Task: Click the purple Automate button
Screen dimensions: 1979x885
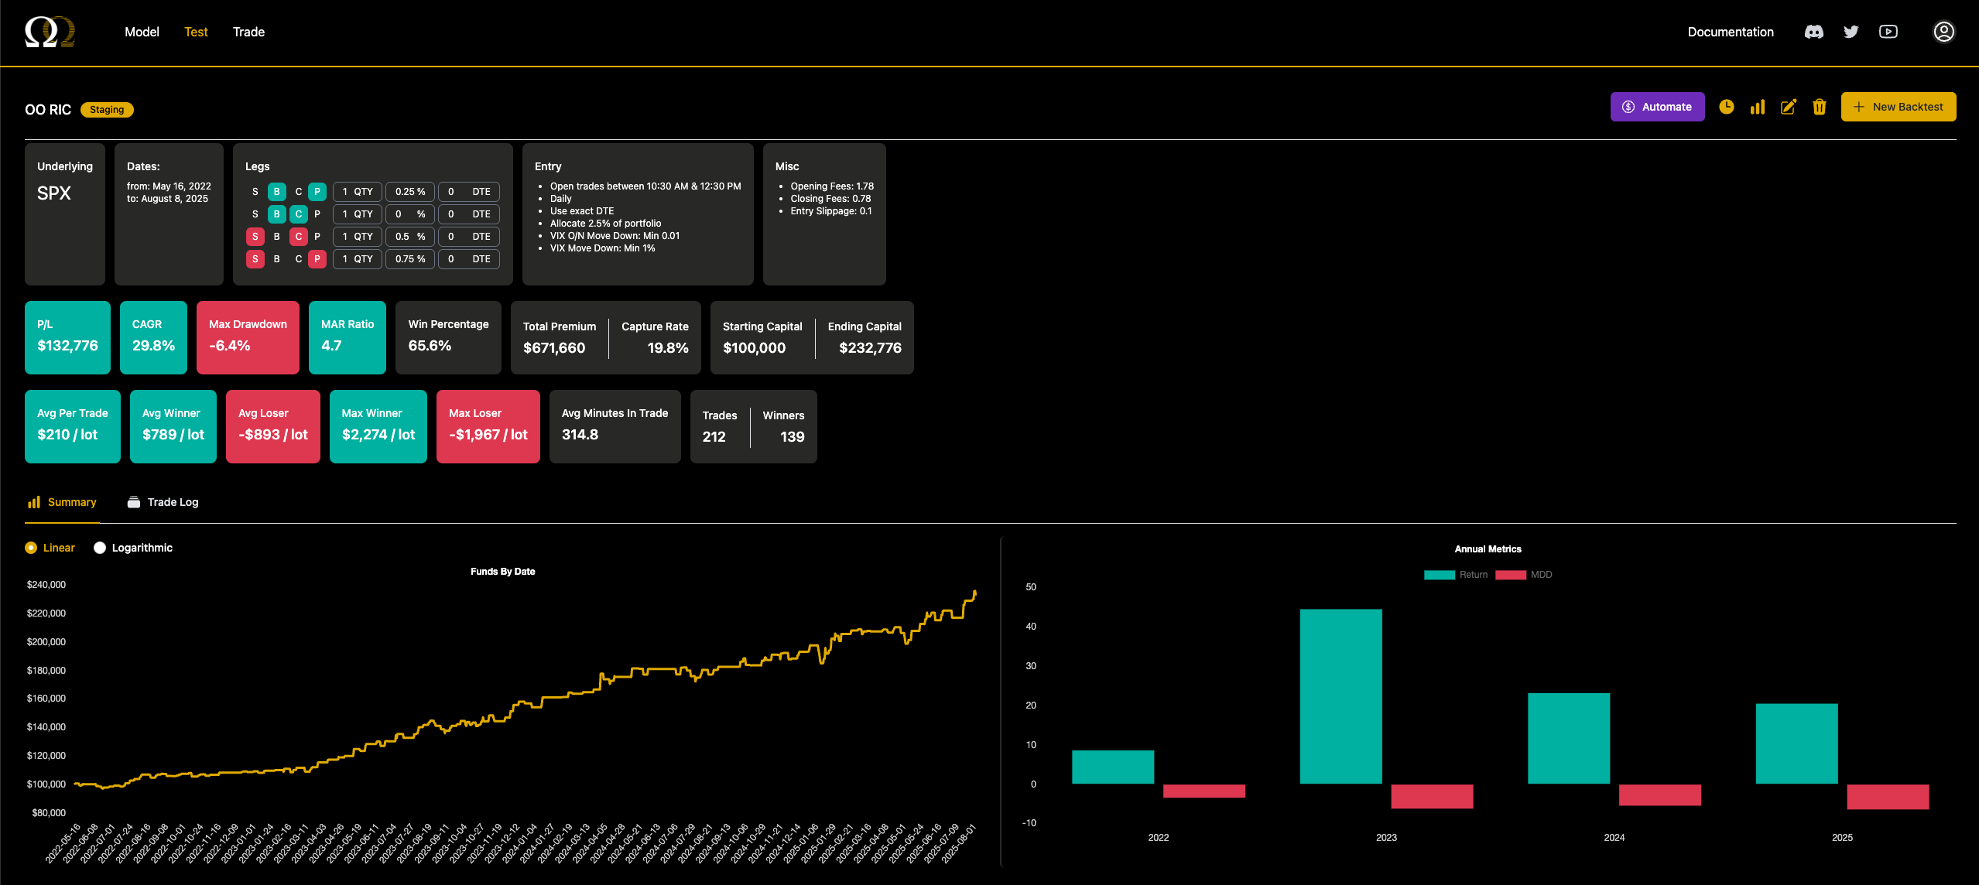Action: point(1657,107)
